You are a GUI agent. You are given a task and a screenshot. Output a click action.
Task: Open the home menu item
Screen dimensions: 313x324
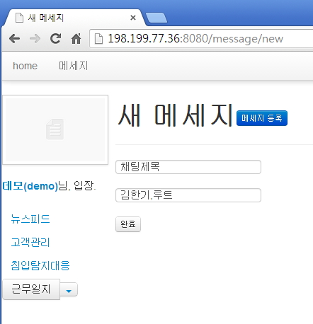click(x=25, y=66)
